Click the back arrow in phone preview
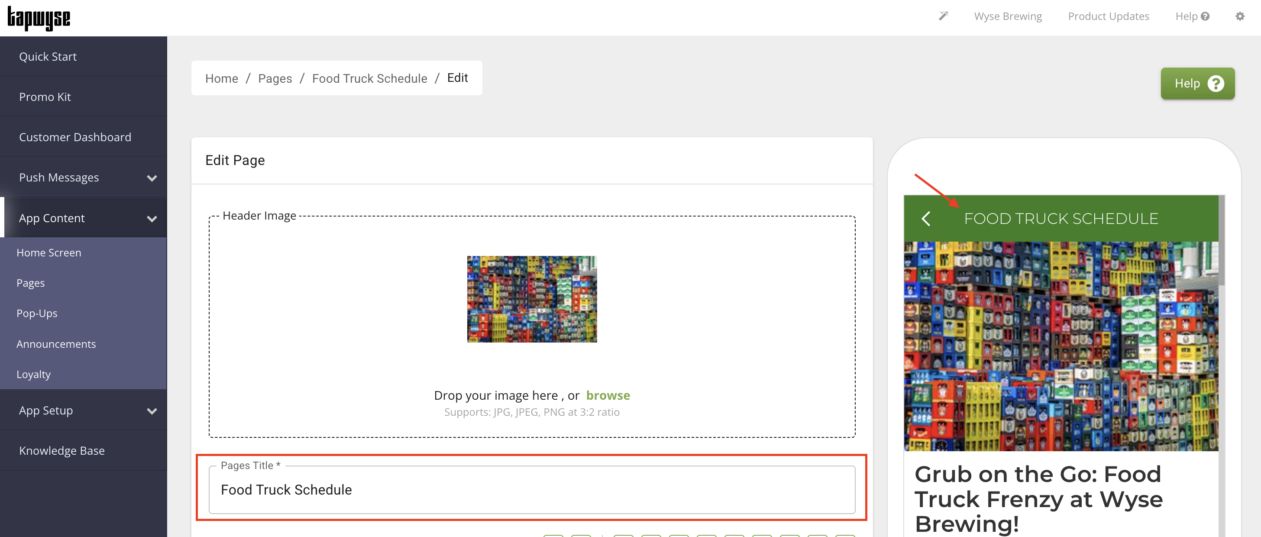Screen dimensions: 1261x537 click(x=926, y=218)
